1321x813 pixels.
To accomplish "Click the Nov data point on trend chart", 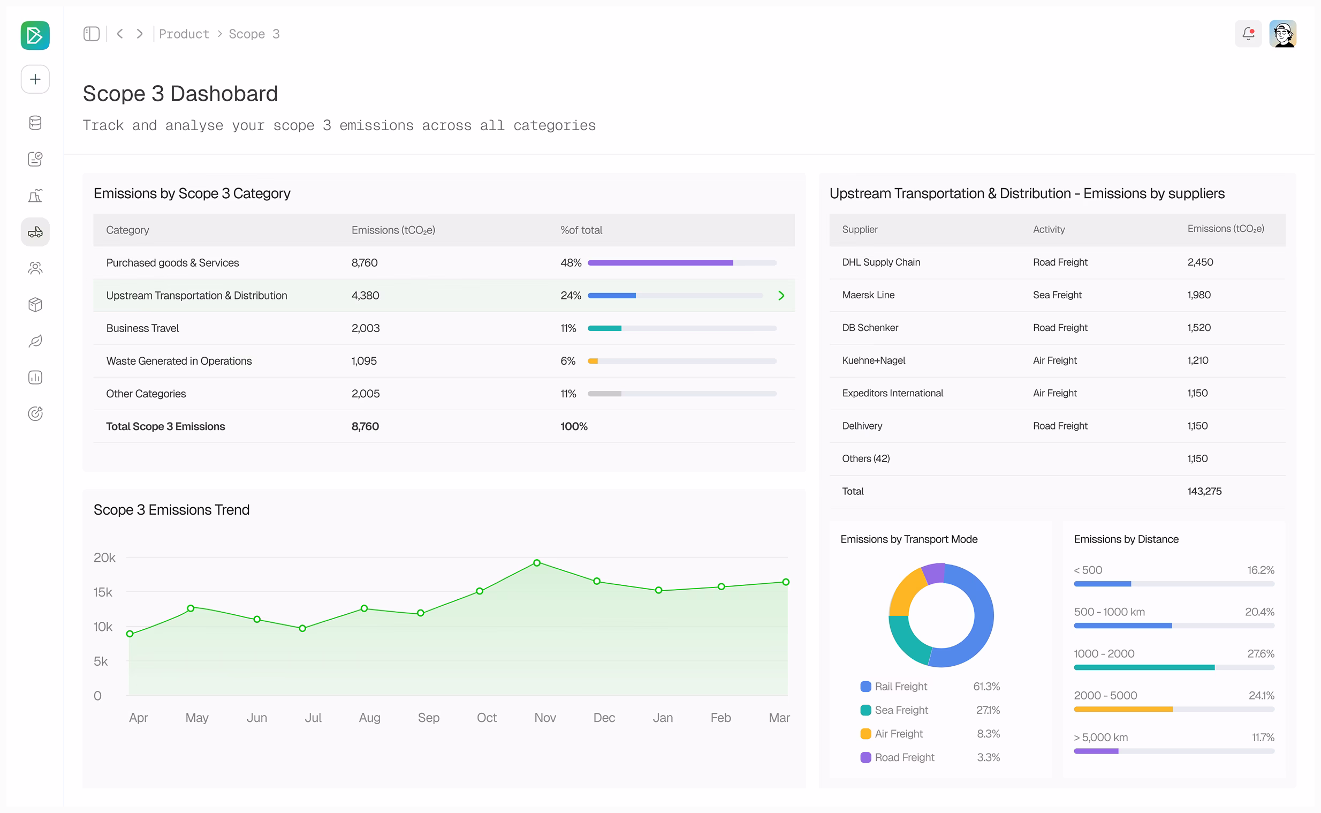I will pyautogui.click(x=537, y=563).
